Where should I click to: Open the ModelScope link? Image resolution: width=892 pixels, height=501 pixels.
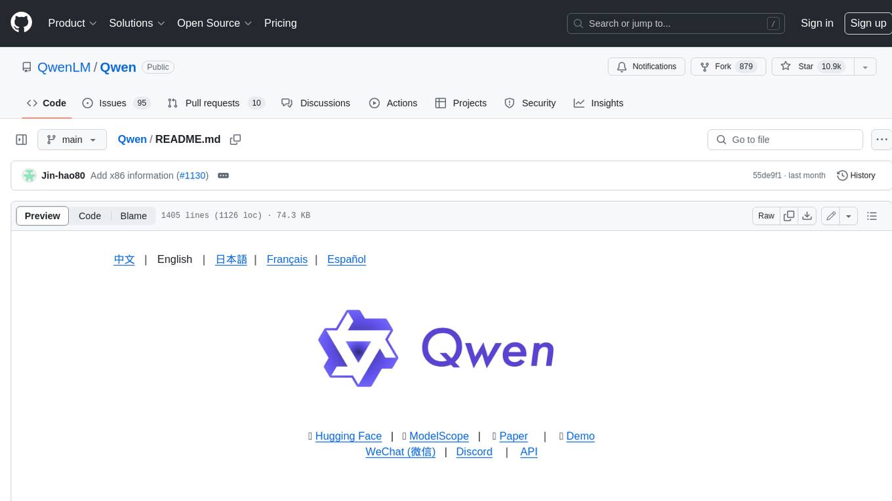pos(439,436)
